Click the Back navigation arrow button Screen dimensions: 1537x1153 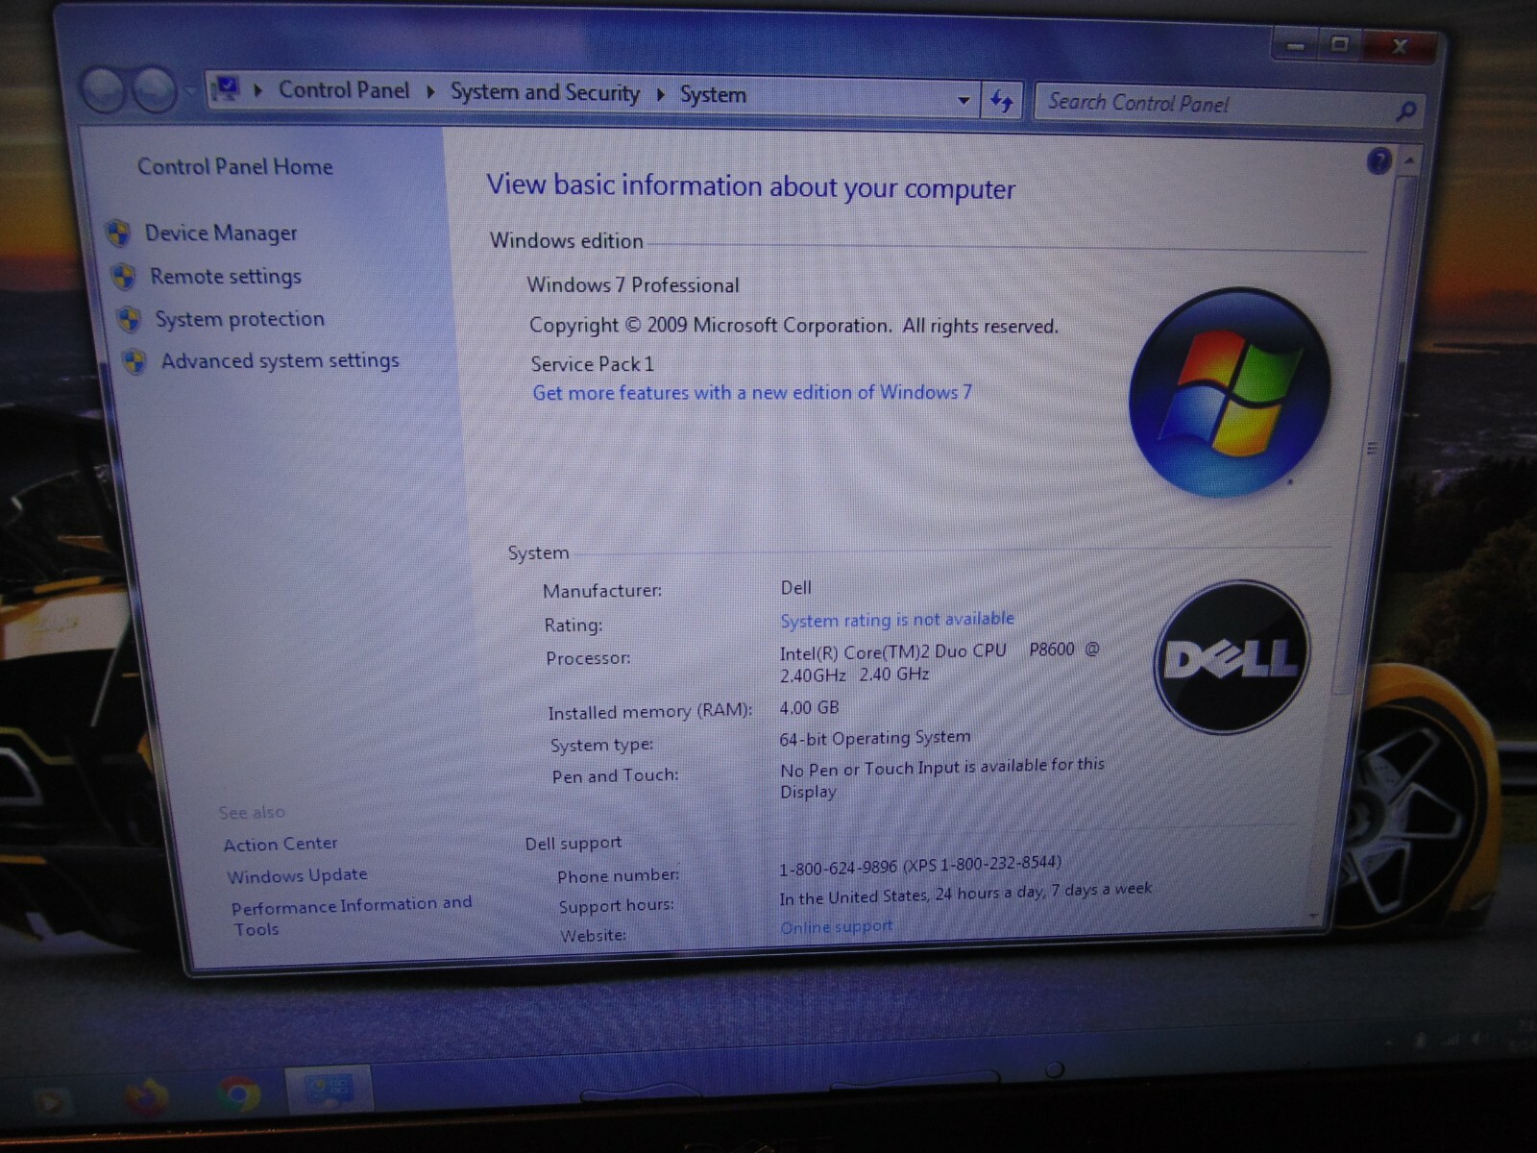click(x=103, y=91)
